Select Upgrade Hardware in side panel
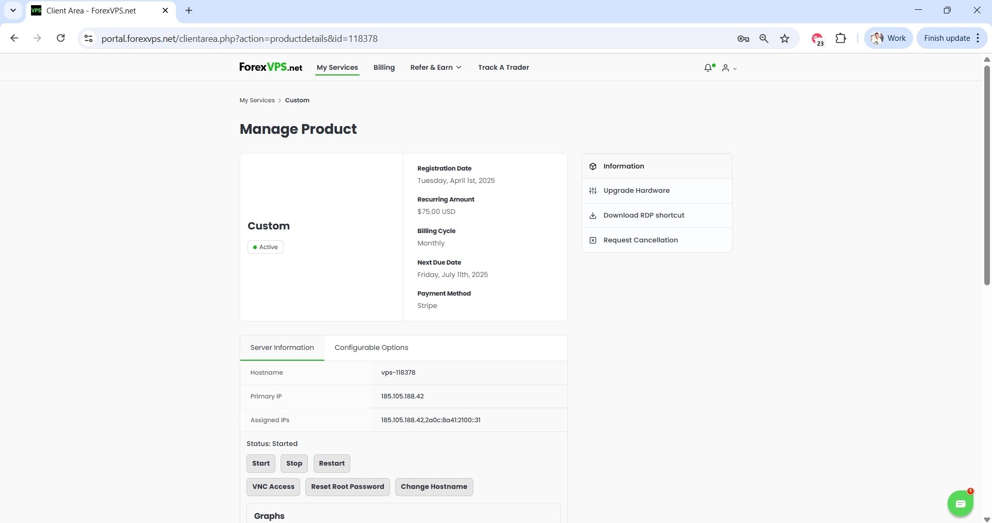 [657, 191]
